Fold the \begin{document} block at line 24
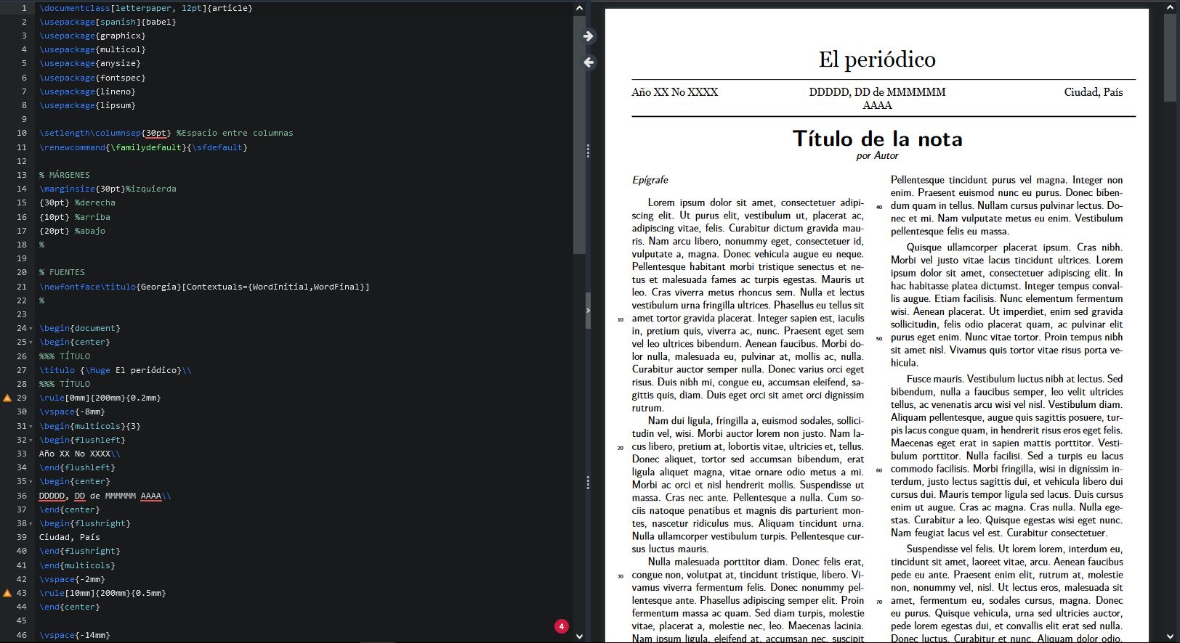The image size is (1180, 643). coord(31,328)
